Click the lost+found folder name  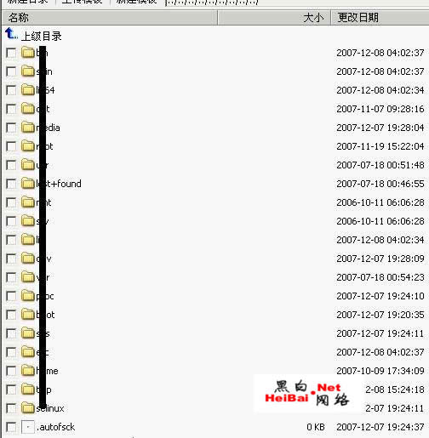pyautogui.click(x=59, y=184)
